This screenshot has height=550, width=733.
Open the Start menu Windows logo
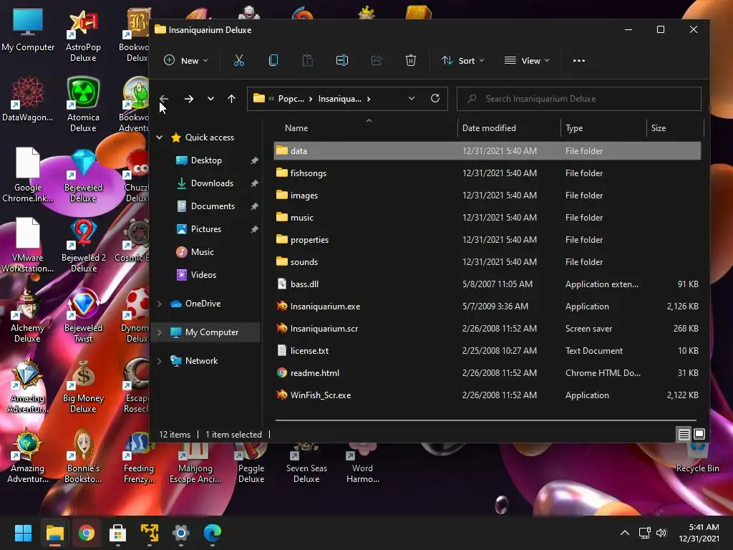click(23, 533)
